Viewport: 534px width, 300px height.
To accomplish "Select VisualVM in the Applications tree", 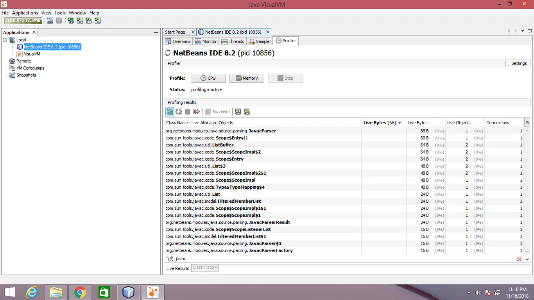I will click(x=32, y=54).
